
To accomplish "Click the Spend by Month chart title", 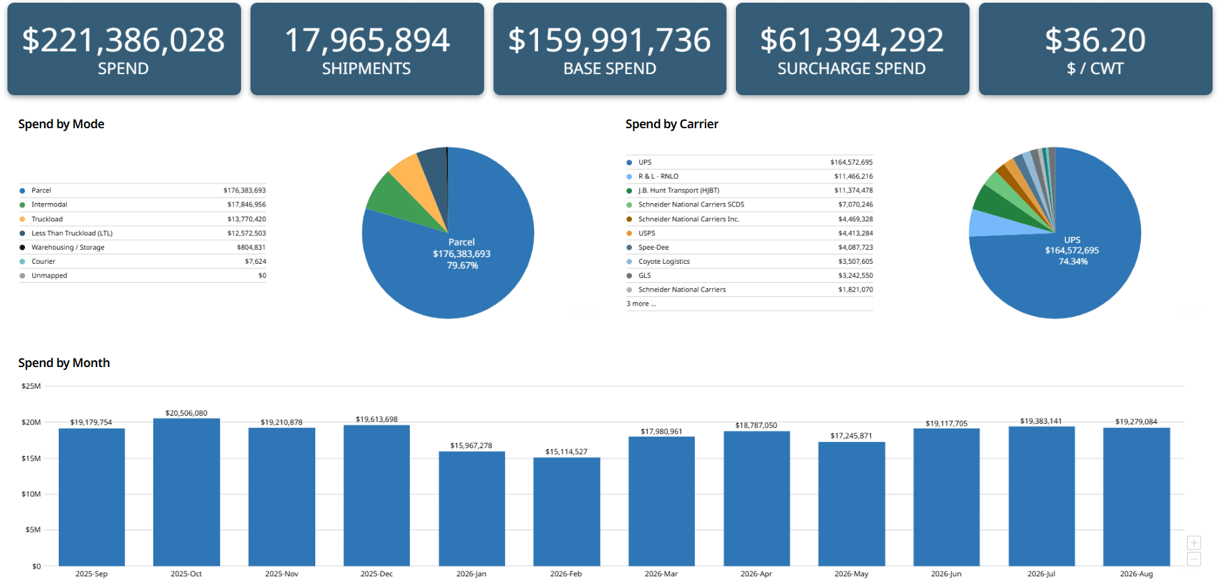I will [64, 363].
